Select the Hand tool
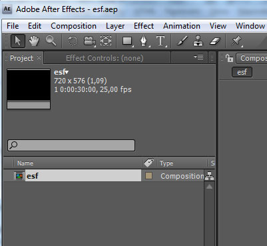Screen dimensions: 267x246 pos(34,41)
